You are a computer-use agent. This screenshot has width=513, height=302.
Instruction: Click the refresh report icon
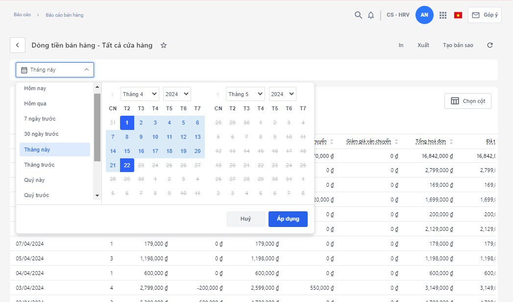(490, 45)
